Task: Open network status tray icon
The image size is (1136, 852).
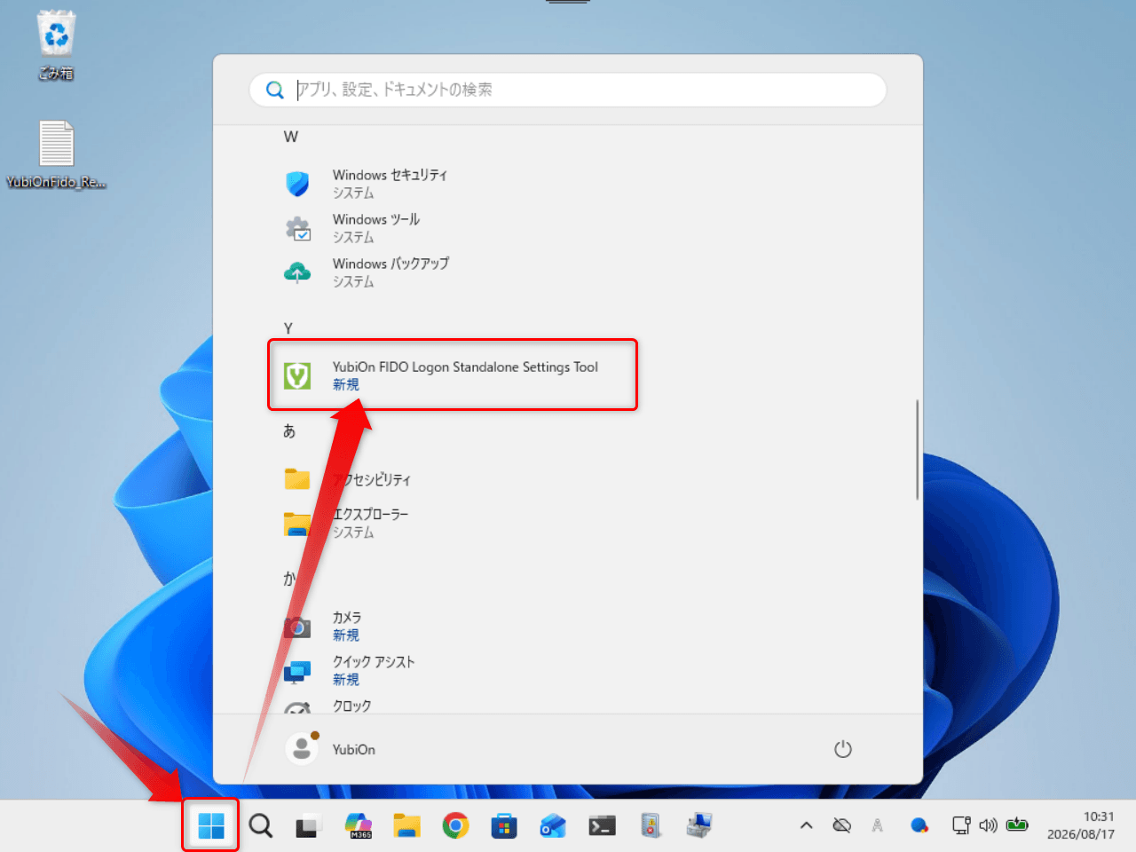Action: (x=961, y=825)
